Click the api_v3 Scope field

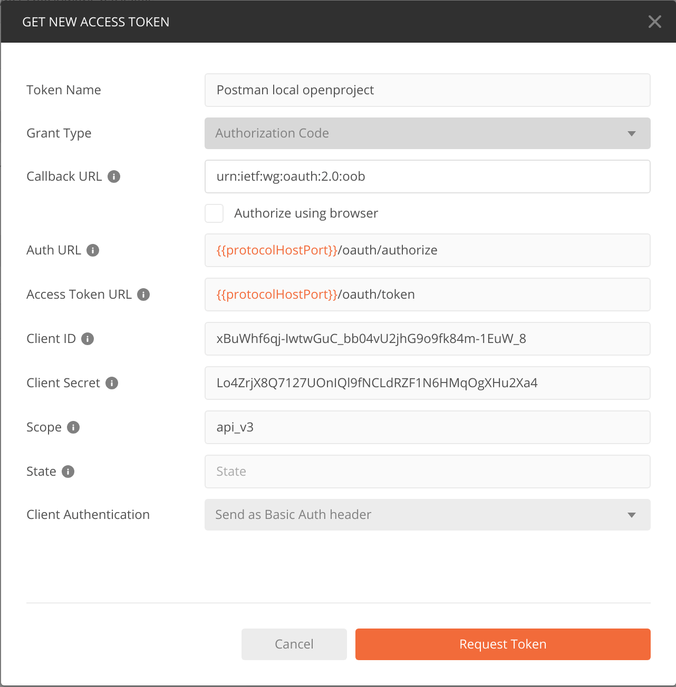coord(427,427)
